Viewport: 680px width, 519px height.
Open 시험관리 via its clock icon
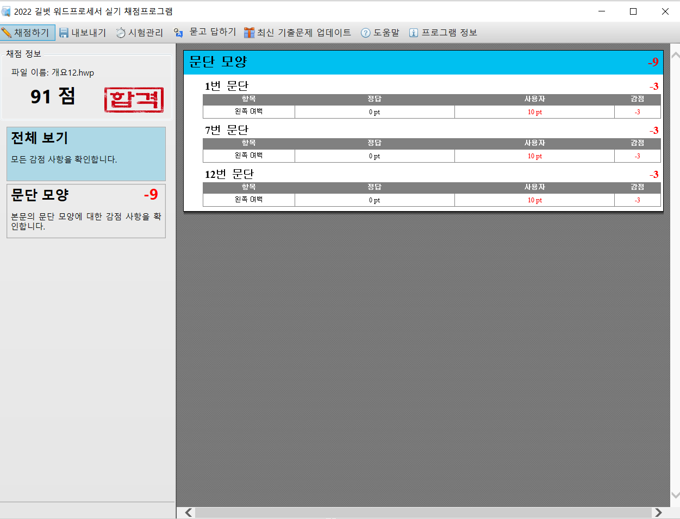[x=121, y=33]
